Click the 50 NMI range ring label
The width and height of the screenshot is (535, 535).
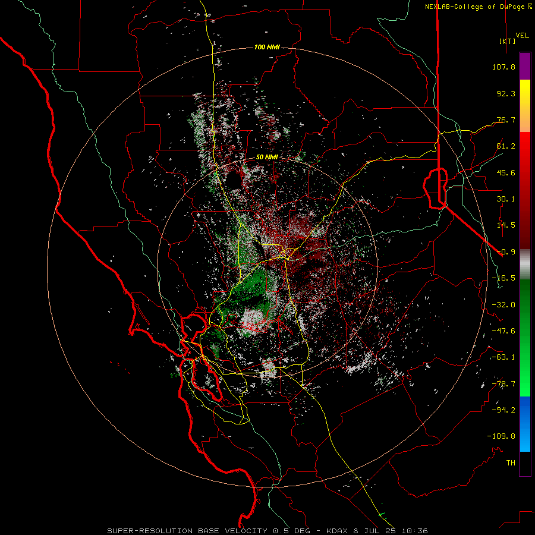coord(267,158)
